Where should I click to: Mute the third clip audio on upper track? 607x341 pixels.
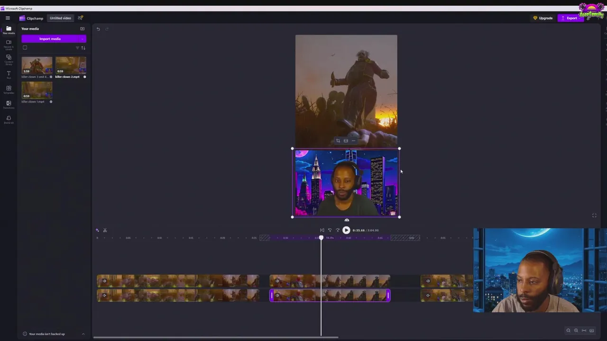(428, 281)
